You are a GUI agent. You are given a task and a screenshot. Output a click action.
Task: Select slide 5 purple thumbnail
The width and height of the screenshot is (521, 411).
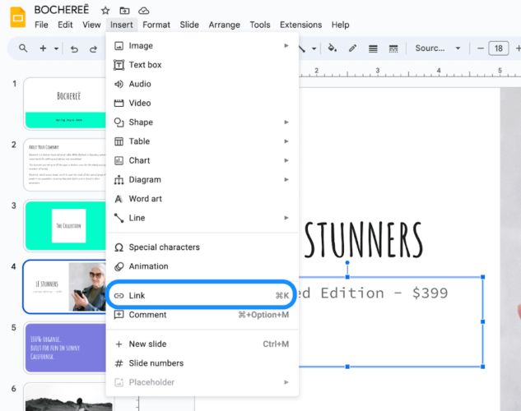point(65,348)
